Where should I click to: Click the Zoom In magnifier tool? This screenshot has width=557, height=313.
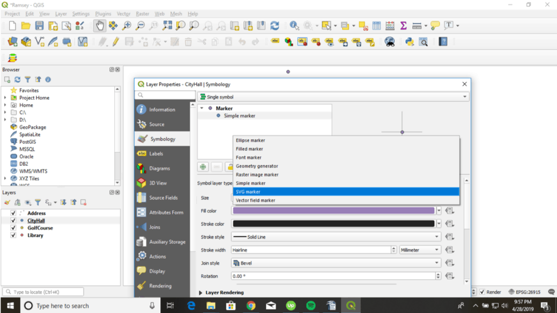[x=127, y=26]
